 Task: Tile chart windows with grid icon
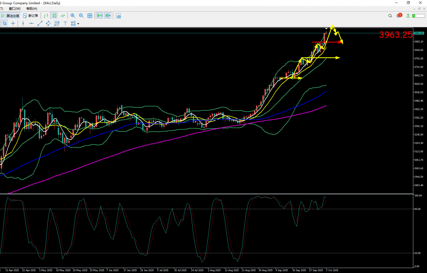pos(90,16)
